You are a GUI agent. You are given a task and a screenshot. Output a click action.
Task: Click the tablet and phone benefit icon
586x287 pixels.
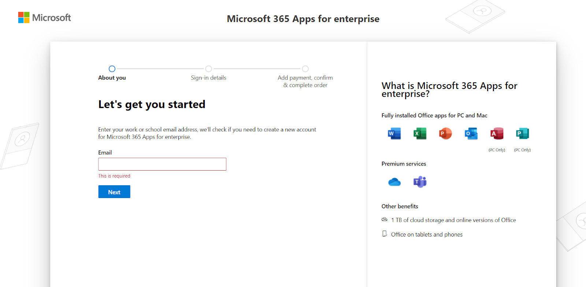(x=385, y=234)
